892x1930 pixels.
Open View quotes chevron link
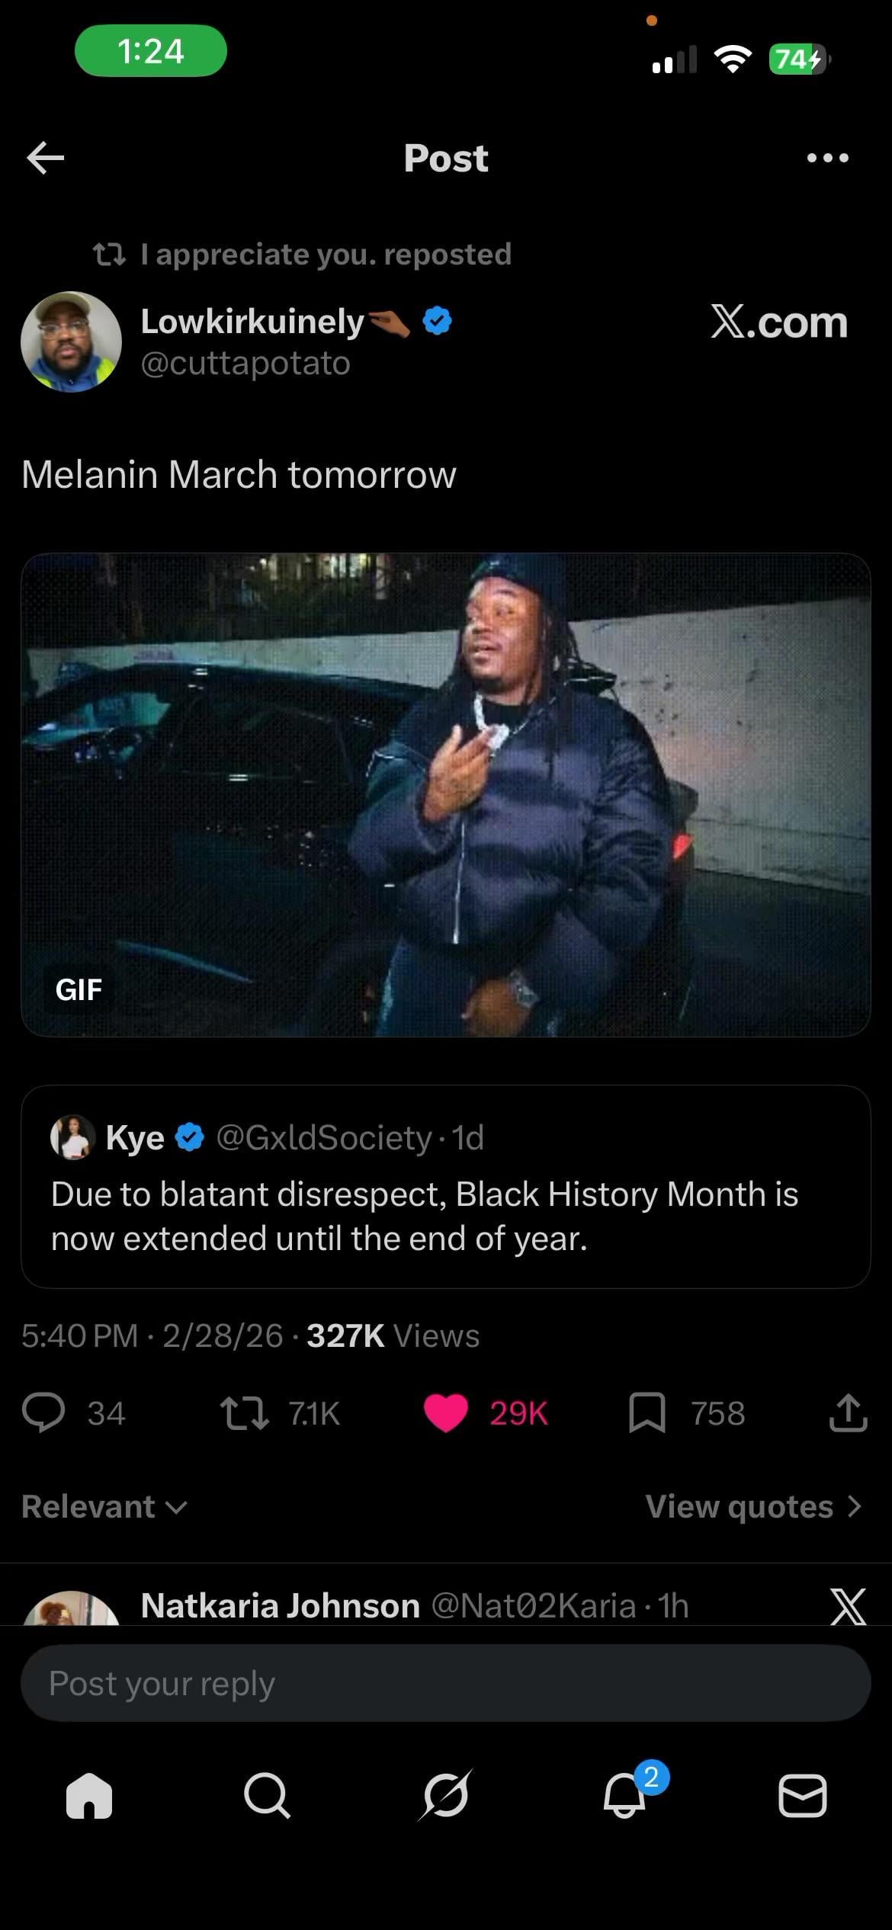coord(753,1506)
